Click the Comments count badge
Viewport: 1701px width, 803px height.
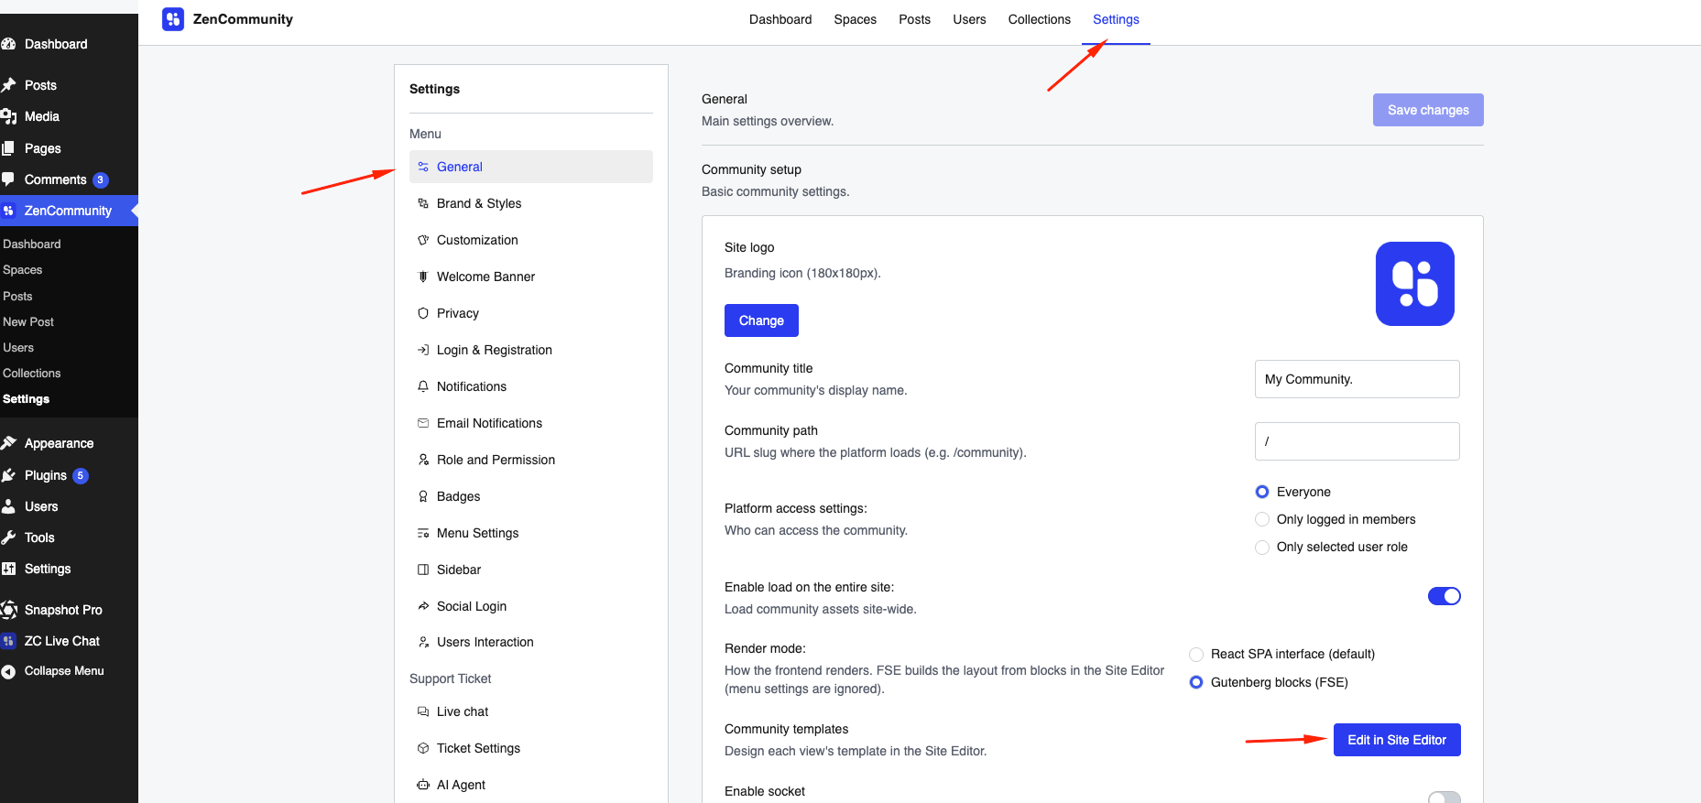point(101,180)
